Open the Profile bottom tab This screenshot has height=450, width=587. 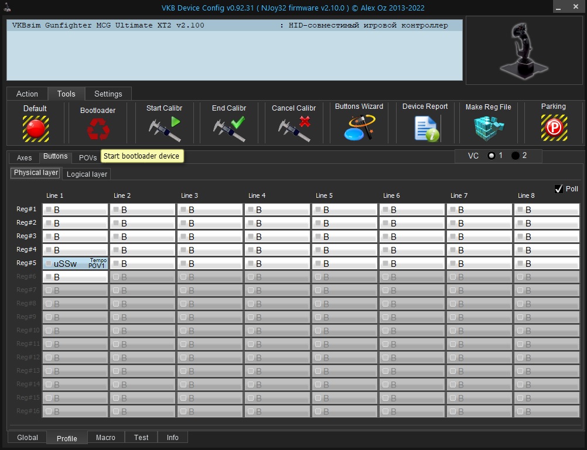point(67,438)
